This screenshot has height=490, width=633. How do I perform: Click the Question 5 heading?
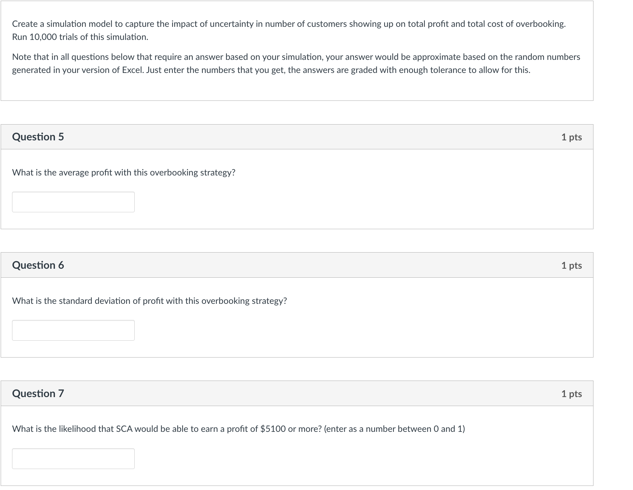pyautogui.click(x=38, y=137)
